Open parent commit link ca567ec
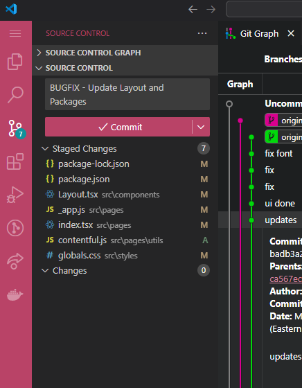Screen dimensions: 302x388 (285, 279)
